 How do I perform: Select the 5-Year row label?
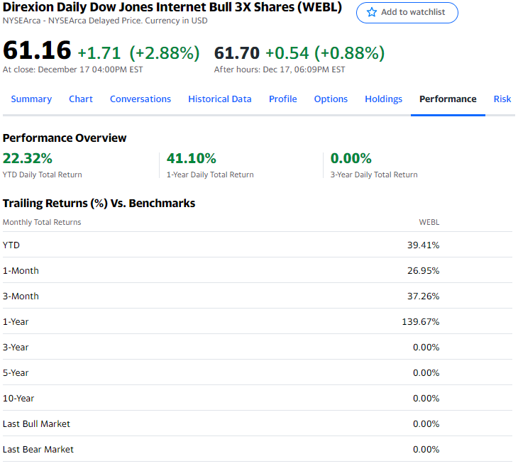click(x=16, y=373)
